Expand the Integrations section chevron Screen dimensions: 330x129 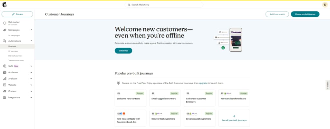(31, 98)
